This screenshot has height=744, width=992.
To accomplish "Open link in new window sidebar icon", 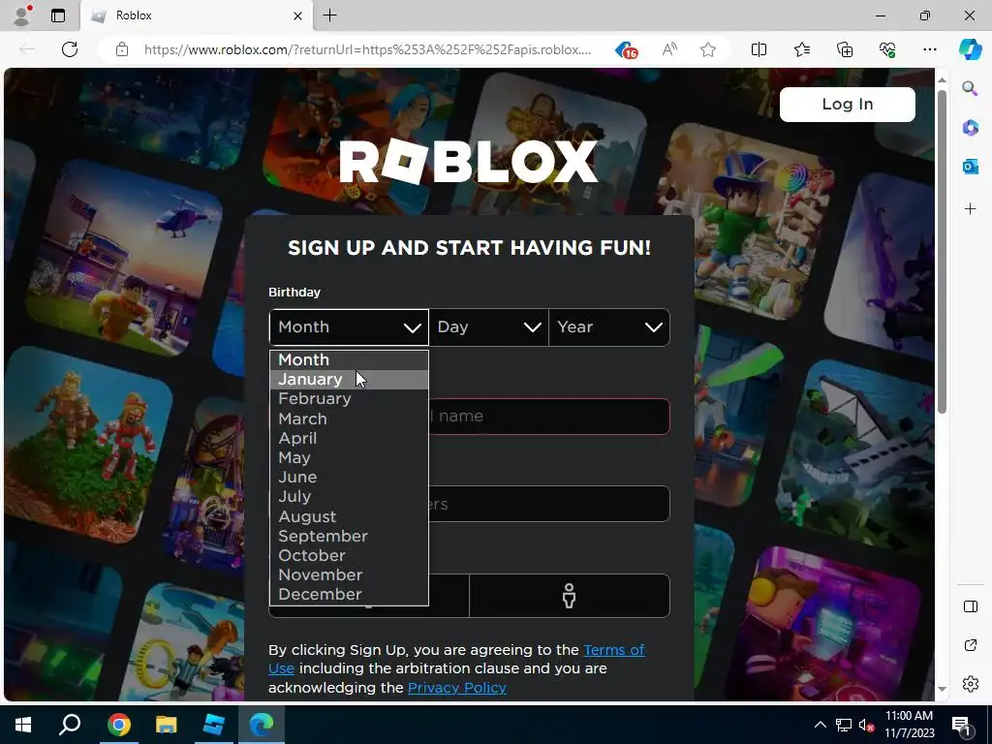I will [x=970, y=645].
